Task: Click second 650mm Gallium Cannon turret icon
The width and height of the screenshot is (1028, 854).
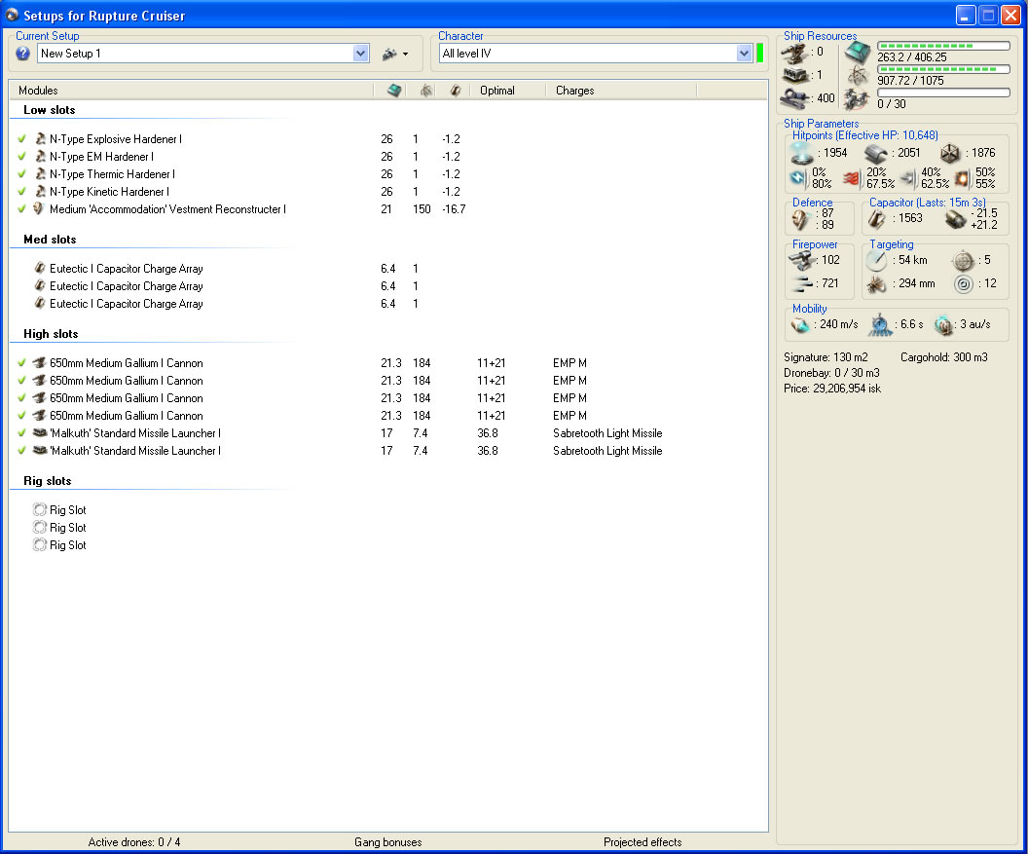Action: pyautogui.click(x=40, y=381)
